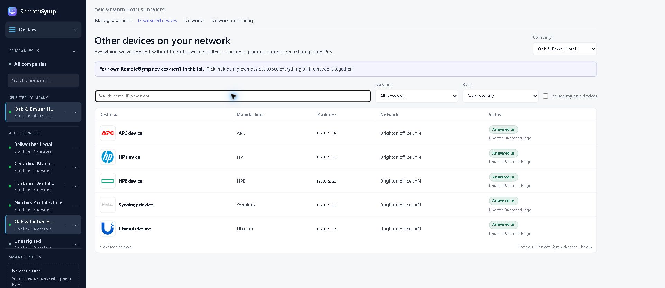Open more options for Harbour Dental
Screen dimensions: 665x288
76,187
